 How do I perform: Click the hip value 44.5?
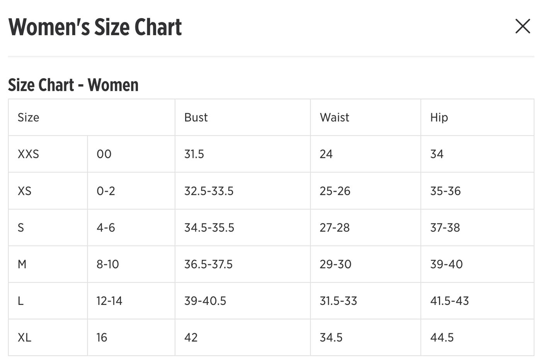tap(442, 337)
